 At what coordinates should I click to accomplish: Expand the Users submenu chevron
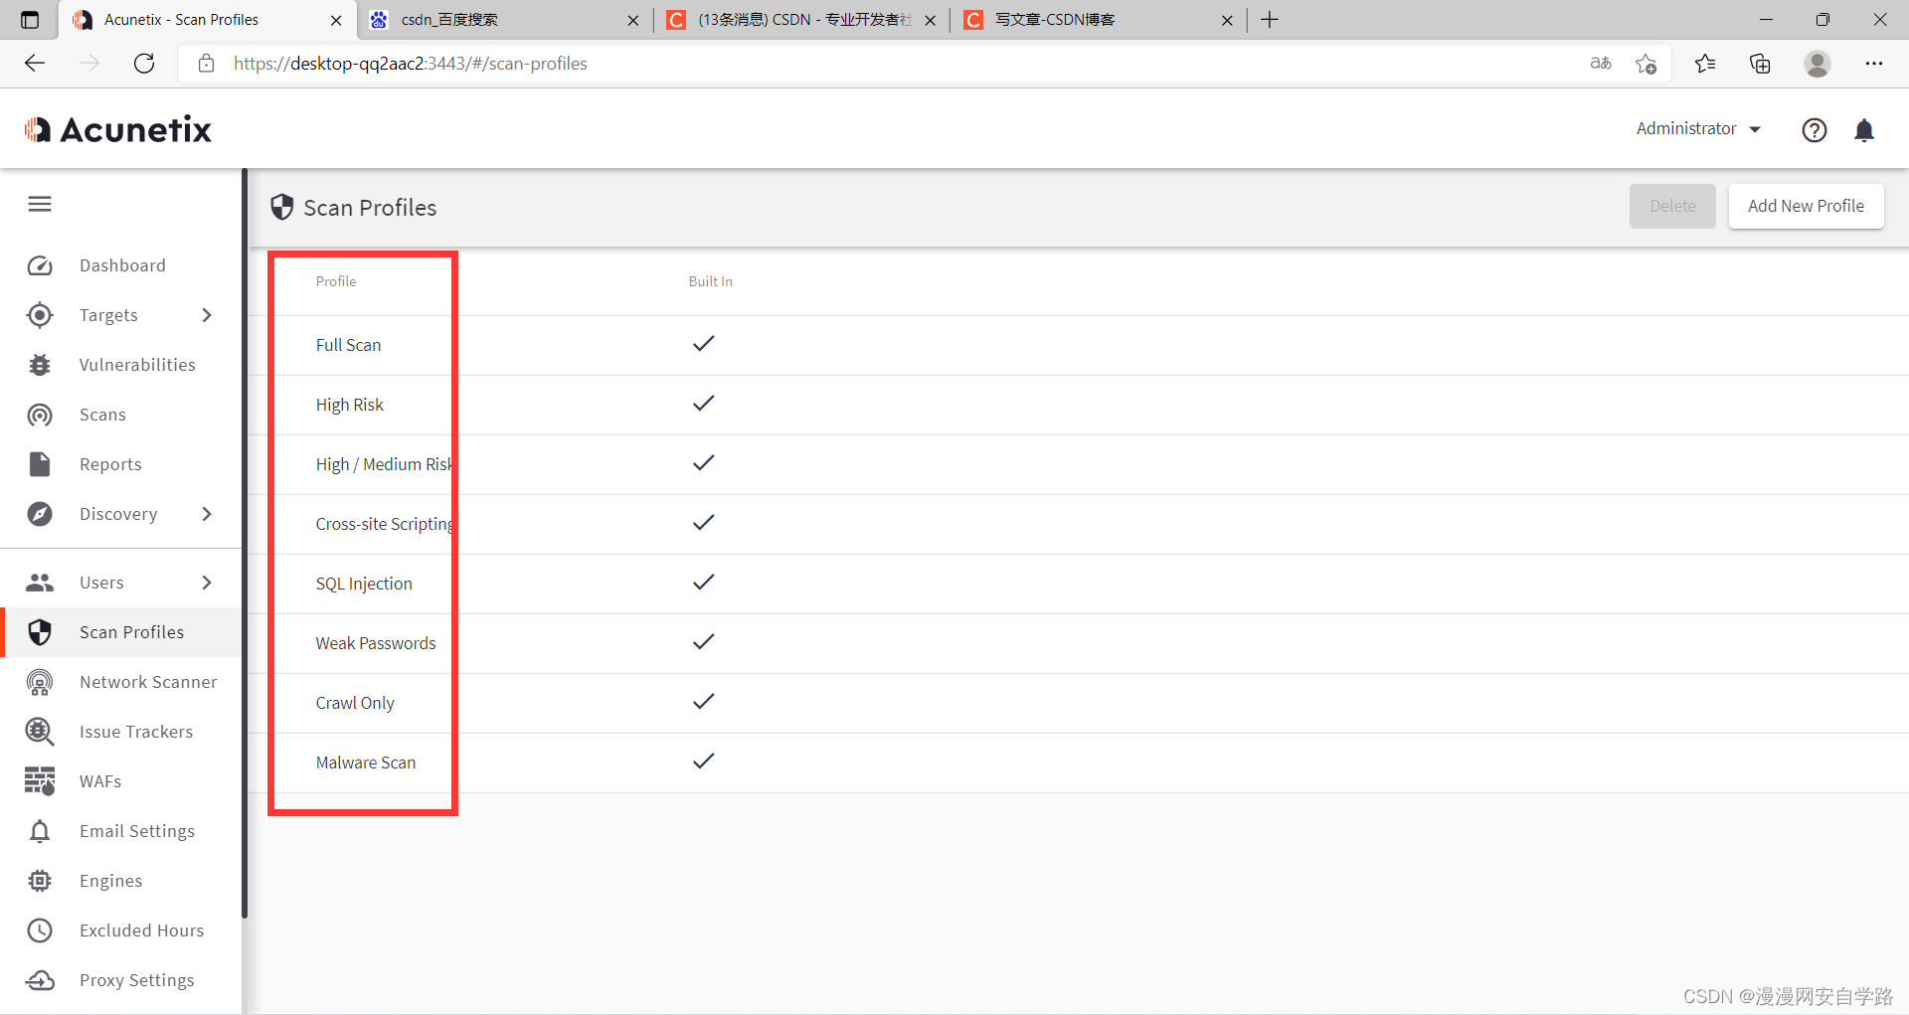click(x=207, y=583)
